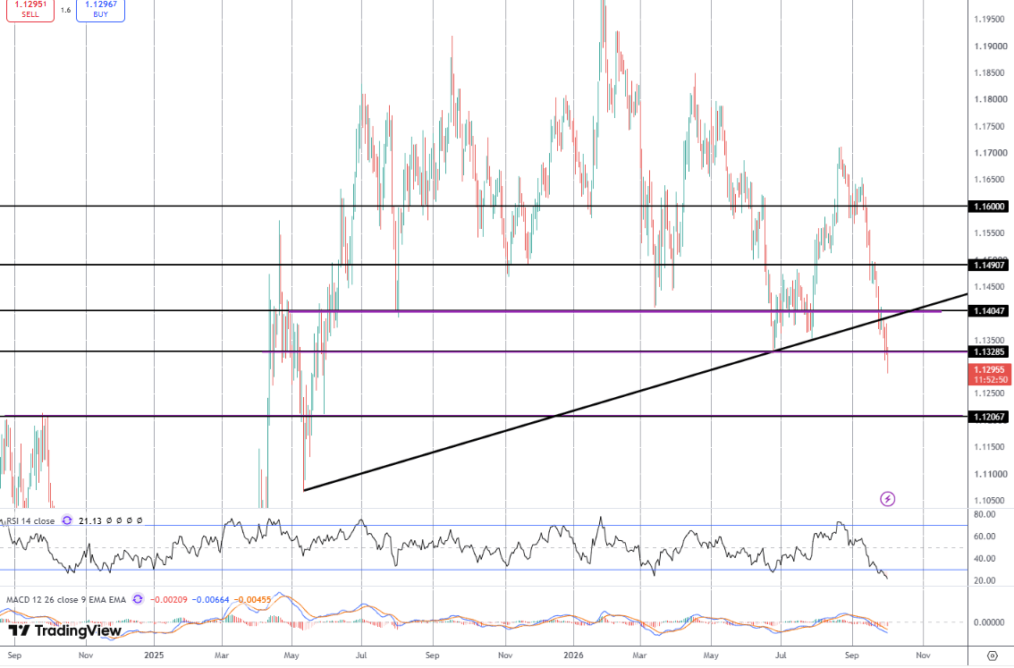Click the refresh icon beside RSI legend

click(67, 520)
